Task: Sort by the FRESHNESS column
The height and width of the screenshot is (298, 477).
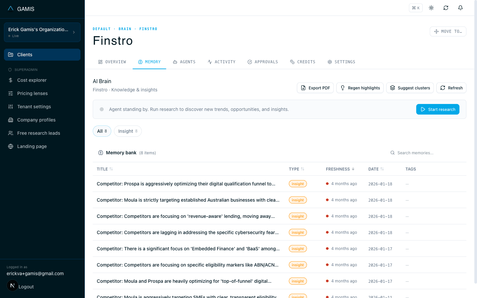Action: click(x=340, y=169)
